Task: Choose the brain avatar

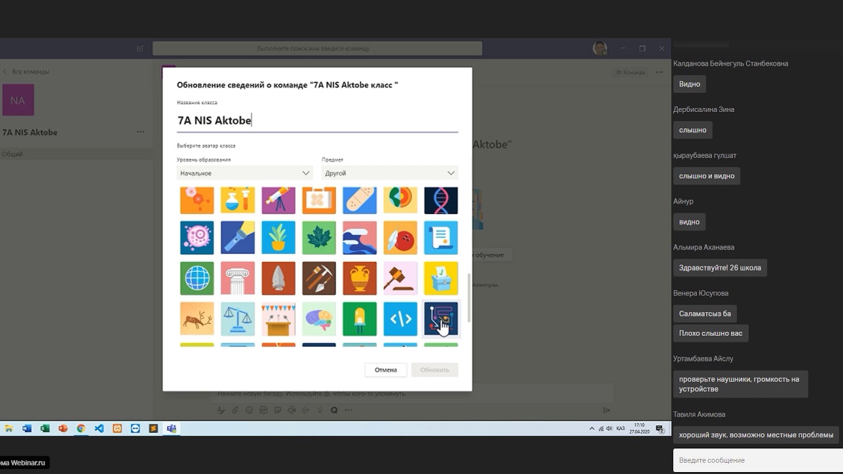Action: tap(319, 319)
